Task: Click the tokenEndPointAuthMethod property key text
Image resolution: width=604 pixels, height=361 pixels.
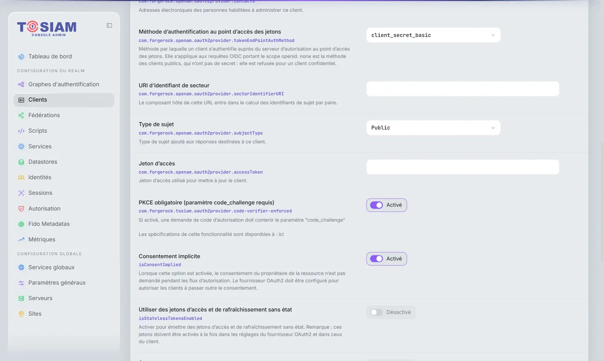Action: click(x=216, y=41)
